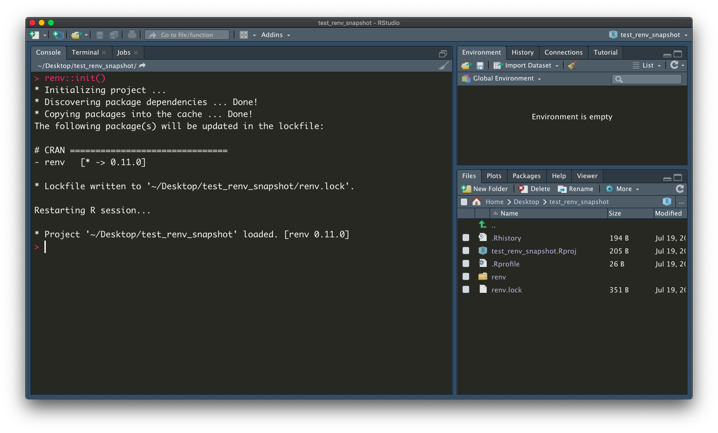Expand the pane layout dropdown arrow
Viewport: 718px width, 433px height.
pos(254,35)
